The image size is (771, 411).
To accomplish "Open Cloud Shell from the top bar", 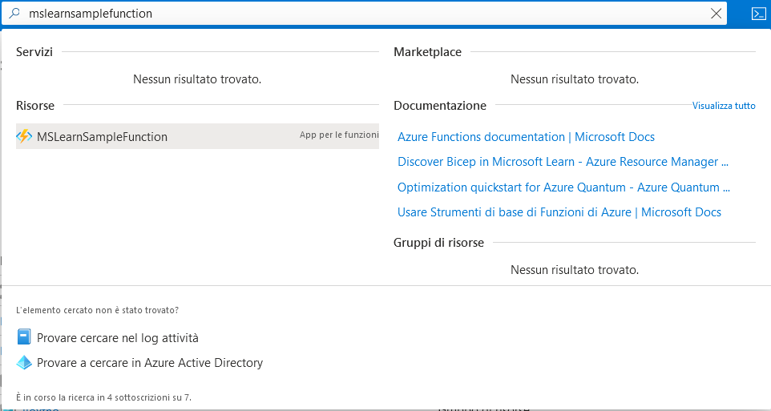I will pos(758,14).
